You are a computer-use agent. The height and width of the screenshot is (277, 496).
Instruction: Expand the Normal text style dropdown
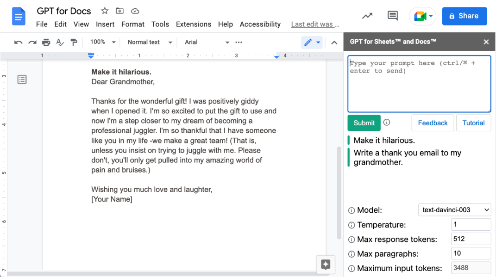coord(150,42)
